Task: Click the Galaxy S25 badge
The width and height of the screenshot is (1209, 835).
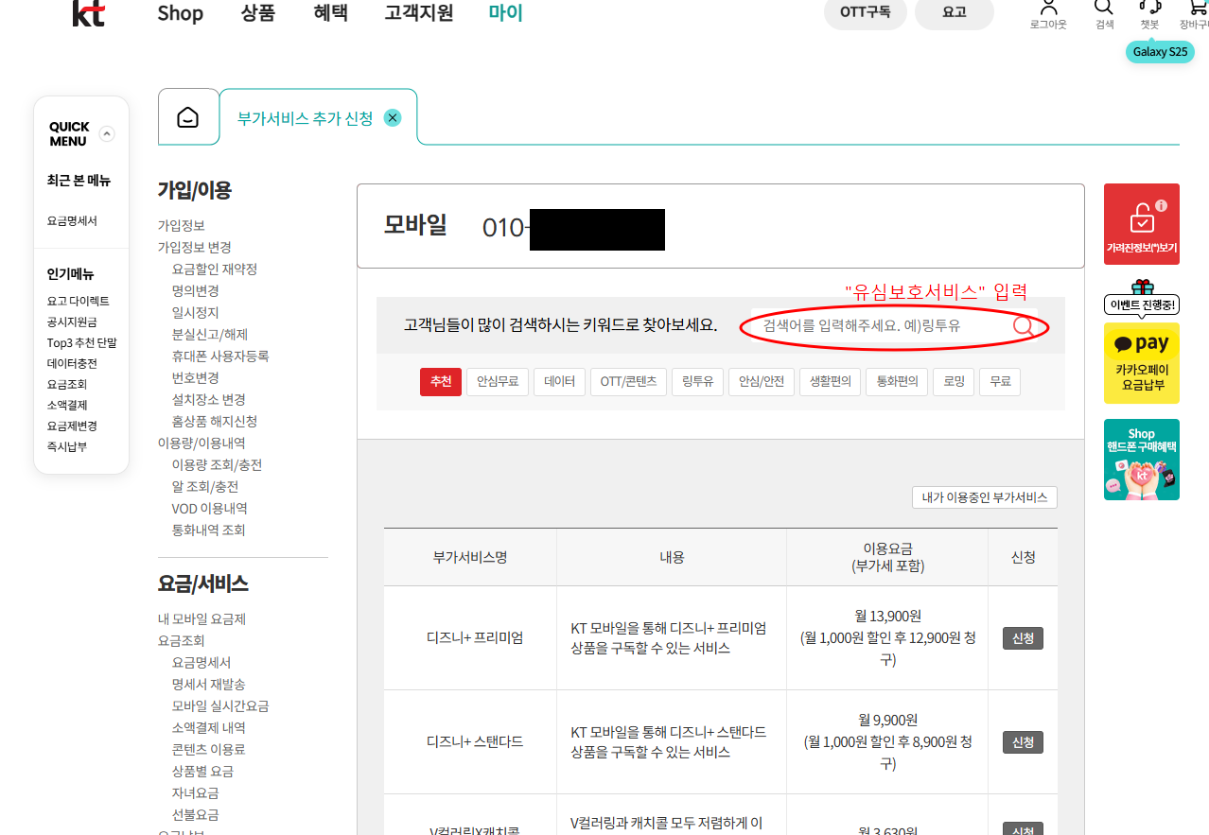Action: coord(1160,52)
